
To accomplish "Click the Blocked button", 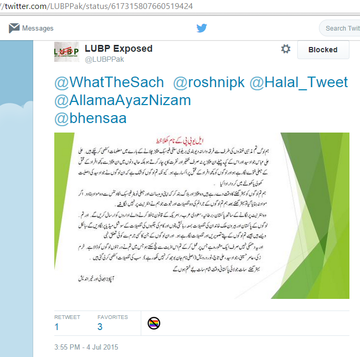I will pos(323,50).
